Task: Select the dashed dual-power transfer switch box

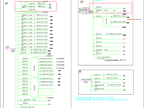Action: click(x=85, y=10)
